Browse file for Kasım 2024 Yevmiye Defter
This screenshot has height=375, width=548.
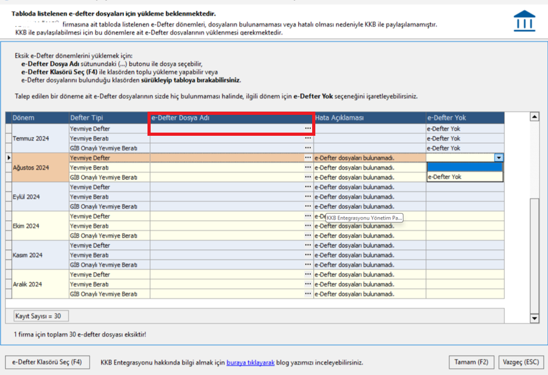tap(308, 246)
